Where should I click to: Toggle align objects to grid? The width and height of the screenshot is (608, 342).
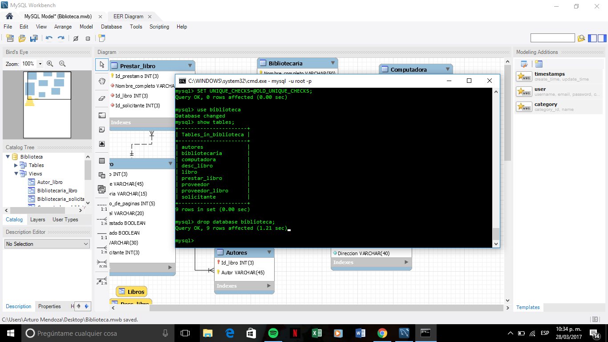pyautogui.click(x=88, y=38)
